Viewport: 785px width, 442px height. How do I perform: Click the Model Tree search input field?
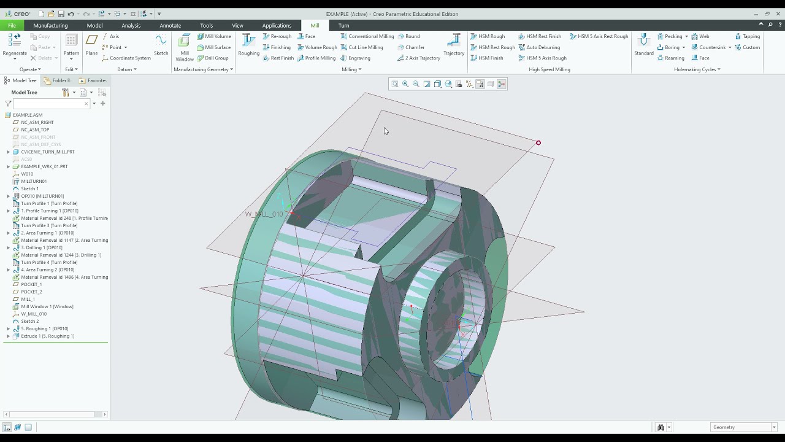click(x=52, y=104)
